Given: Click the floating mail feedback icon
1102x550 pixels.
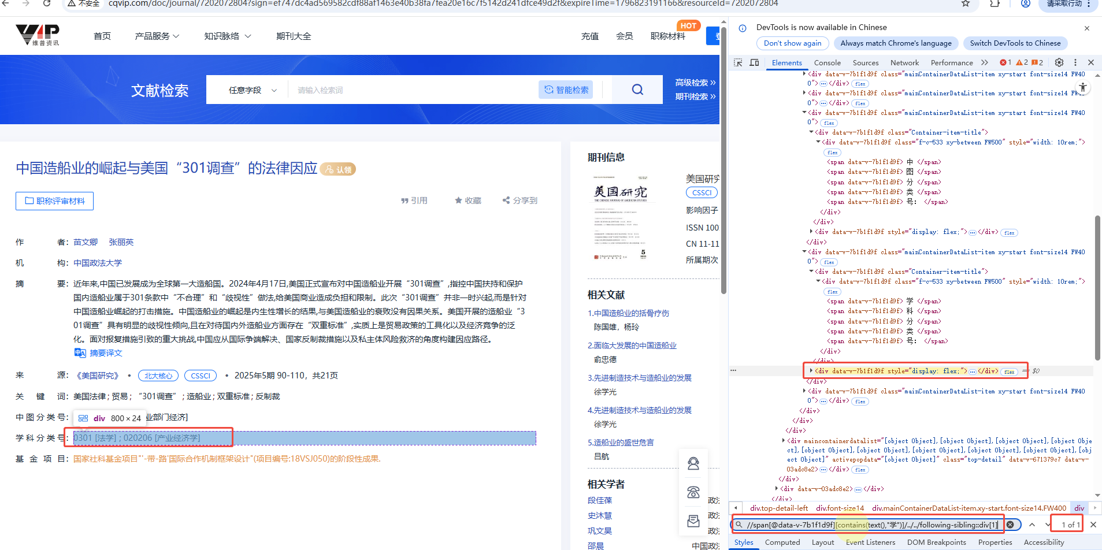Looking at the screenshot, I should pos(693,521).
